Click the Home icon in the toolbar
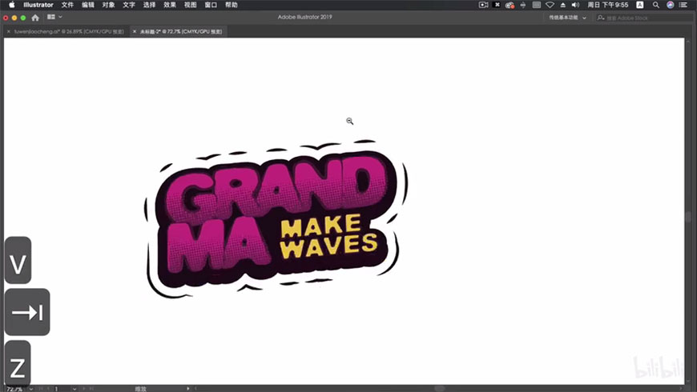The height and width of the screenshot is (392, 697). point(35,17)
